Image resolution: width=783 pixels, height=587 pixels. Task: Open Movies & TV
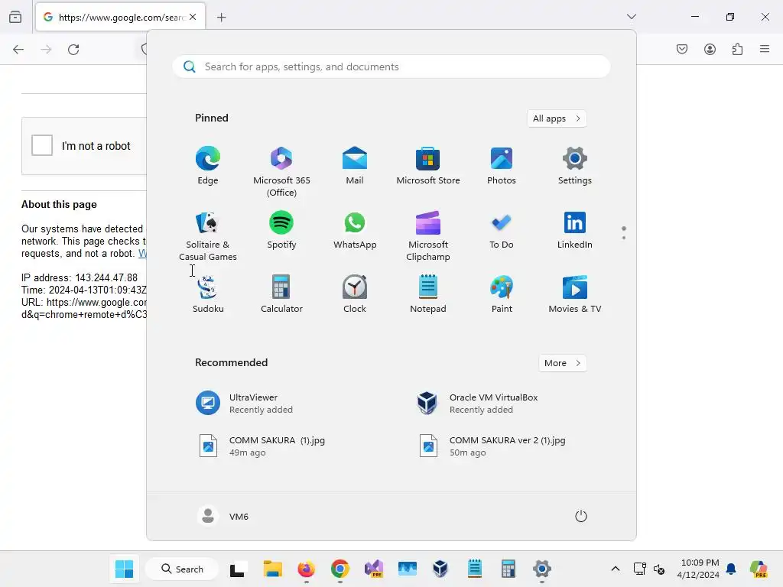click(575, 294)
